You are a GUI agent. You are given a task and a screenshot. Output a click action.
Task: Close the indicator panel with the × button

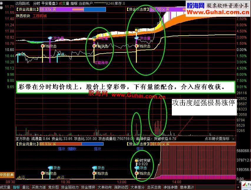pyautogui.click(x=233, y=139)
